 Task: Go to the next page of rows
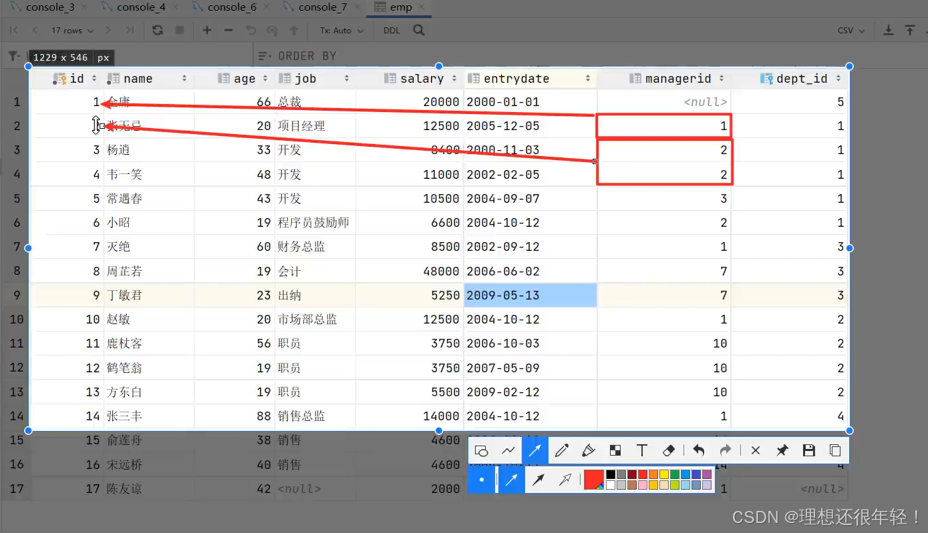coord(108,30)
